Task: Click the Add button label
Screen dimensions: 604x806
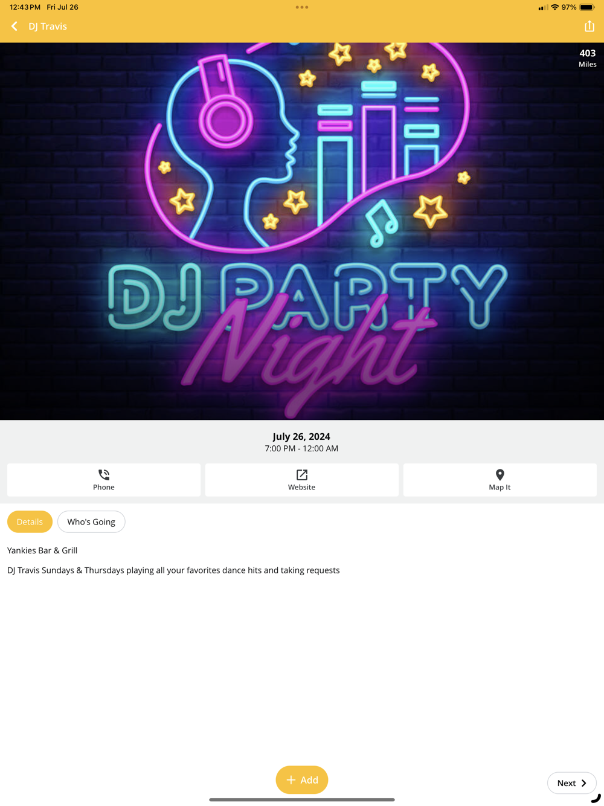Action: click(x=309, y=780)
